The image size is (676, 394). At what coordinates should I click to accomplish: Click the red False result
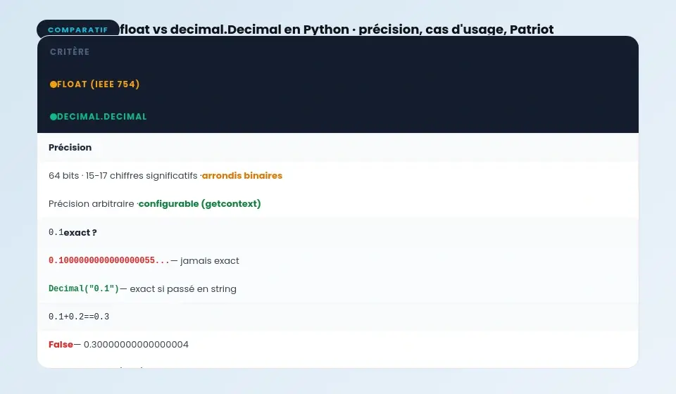61,345
